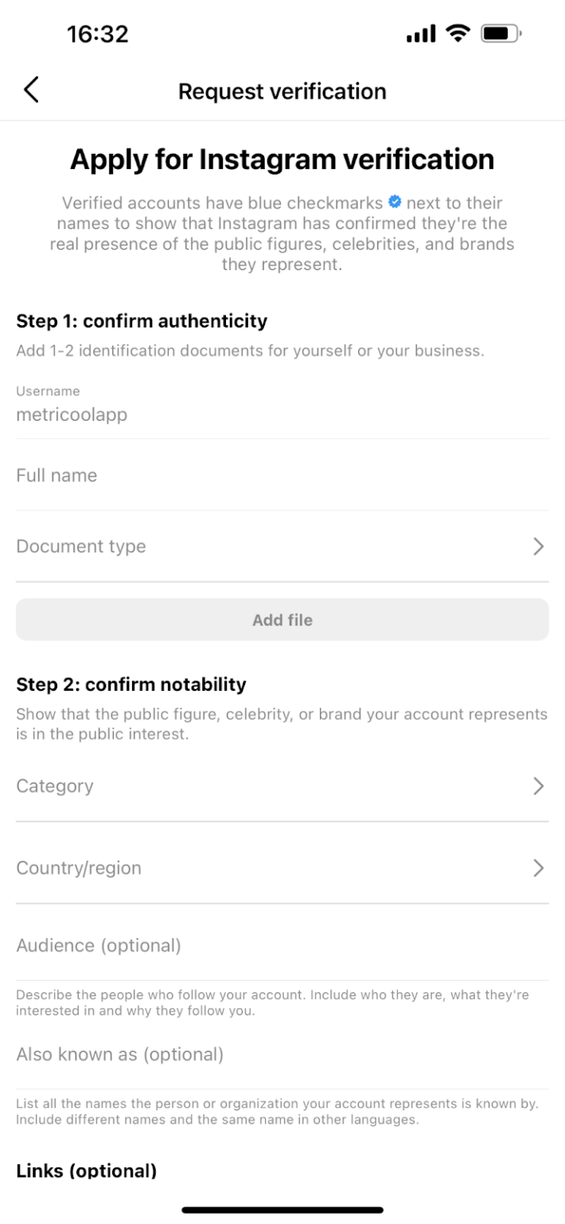The width and height of the screenshot is (565, 1224).
Task: Open the Document type selector
Action: coord(282,547)
